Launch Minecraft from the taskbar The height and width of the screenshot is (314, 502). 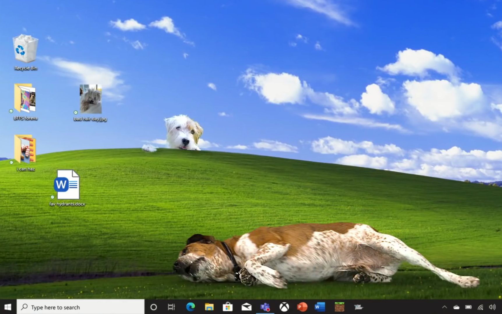339,307
